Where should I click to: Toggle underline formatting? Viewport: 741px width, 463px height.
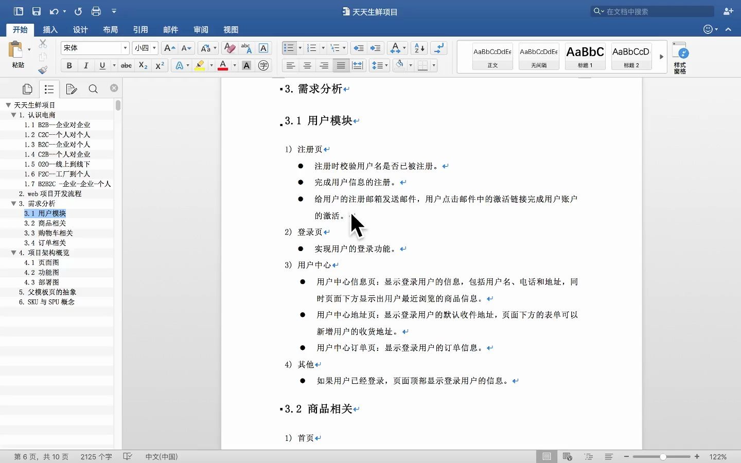coord(102,65)
